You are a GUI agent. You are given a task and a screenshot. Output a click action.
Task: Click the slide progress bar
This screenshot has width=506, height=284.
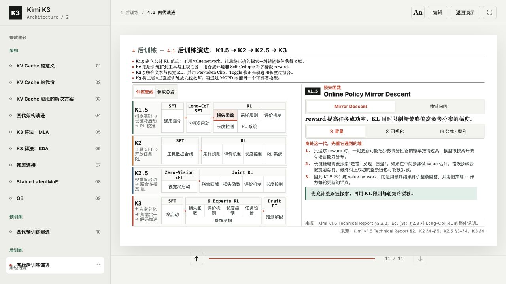pos(292,259)
